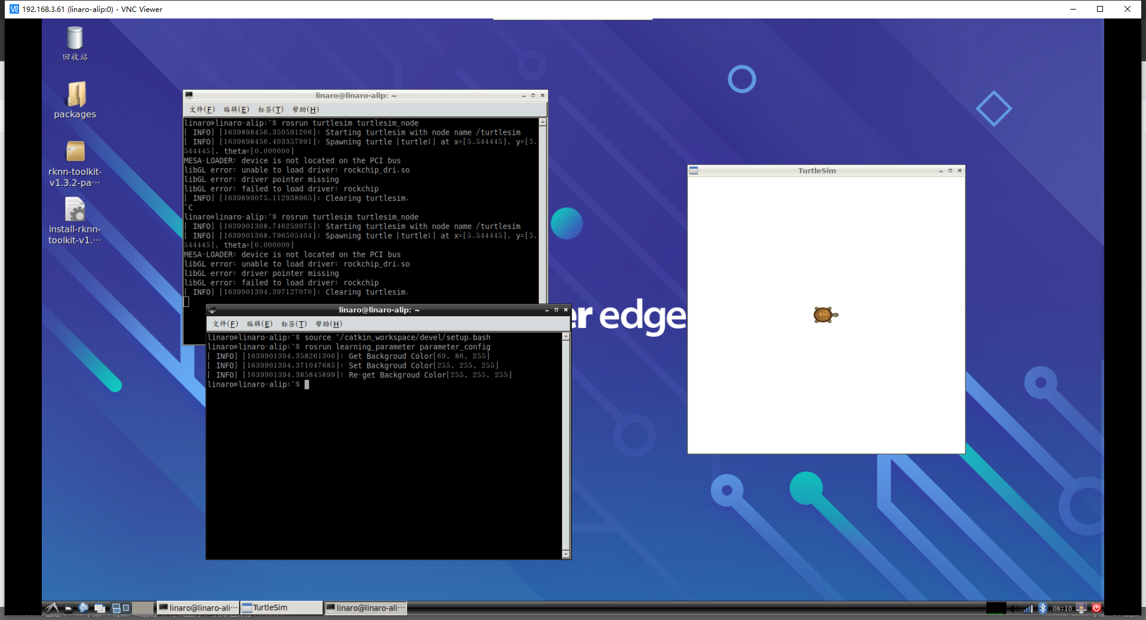
Task: Open 帮助(H) menu in the back terminal
Action: point(306,110)
